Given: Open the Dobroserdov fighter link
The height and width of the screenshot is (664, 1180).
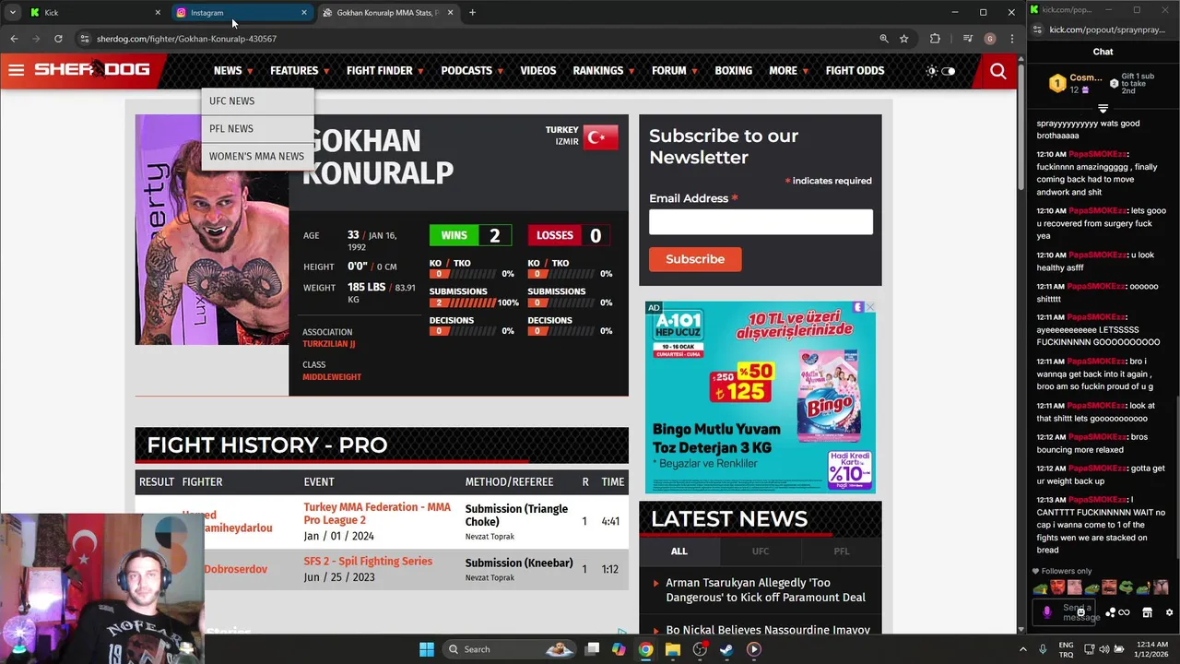Looking at the screenshot, I should tap(236, 569).
